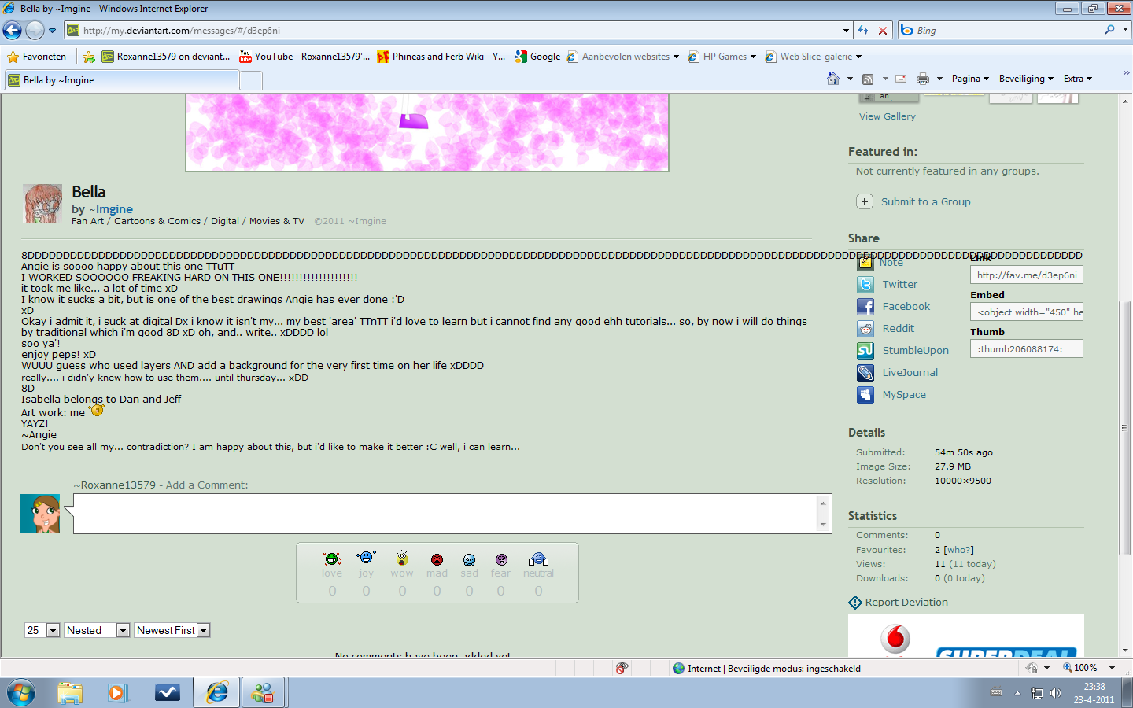1133x708 pixels.
Task: Select the love mood emoticon
Action: pos(332,559)
